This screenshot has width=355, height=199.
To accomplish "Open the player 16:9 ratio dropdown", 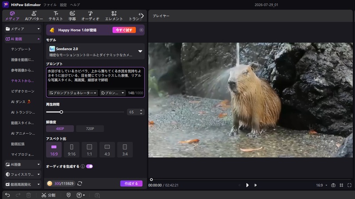I will (x=321, y=185).
